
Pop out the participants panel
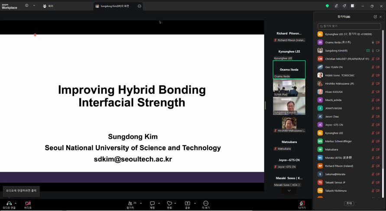pos(375,17)
